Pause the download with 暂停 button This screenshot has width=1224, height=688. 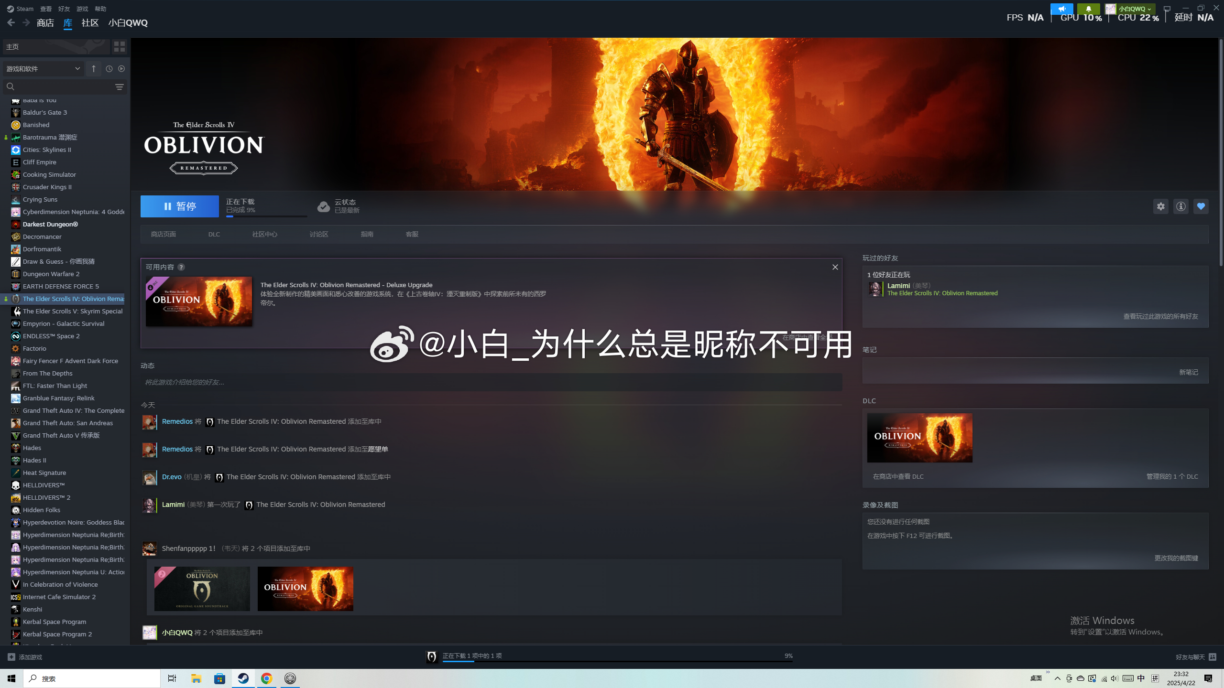(180, 206)
